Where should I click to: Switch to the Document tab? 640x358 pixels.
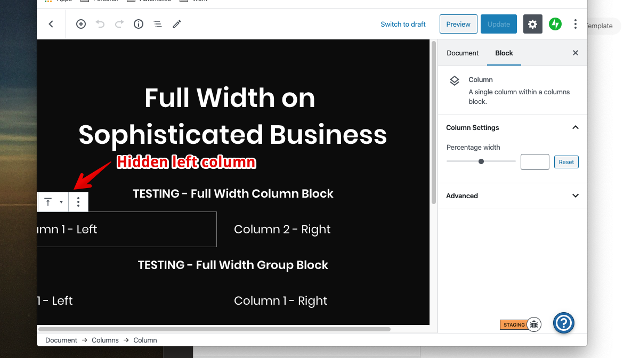coord(462,53)
